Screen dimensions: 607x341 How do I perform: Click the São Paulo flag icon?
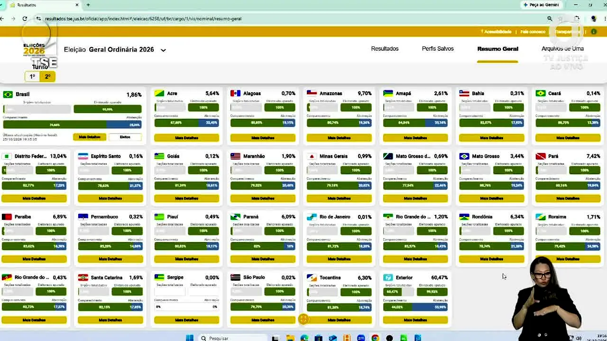tap(235, 277)
